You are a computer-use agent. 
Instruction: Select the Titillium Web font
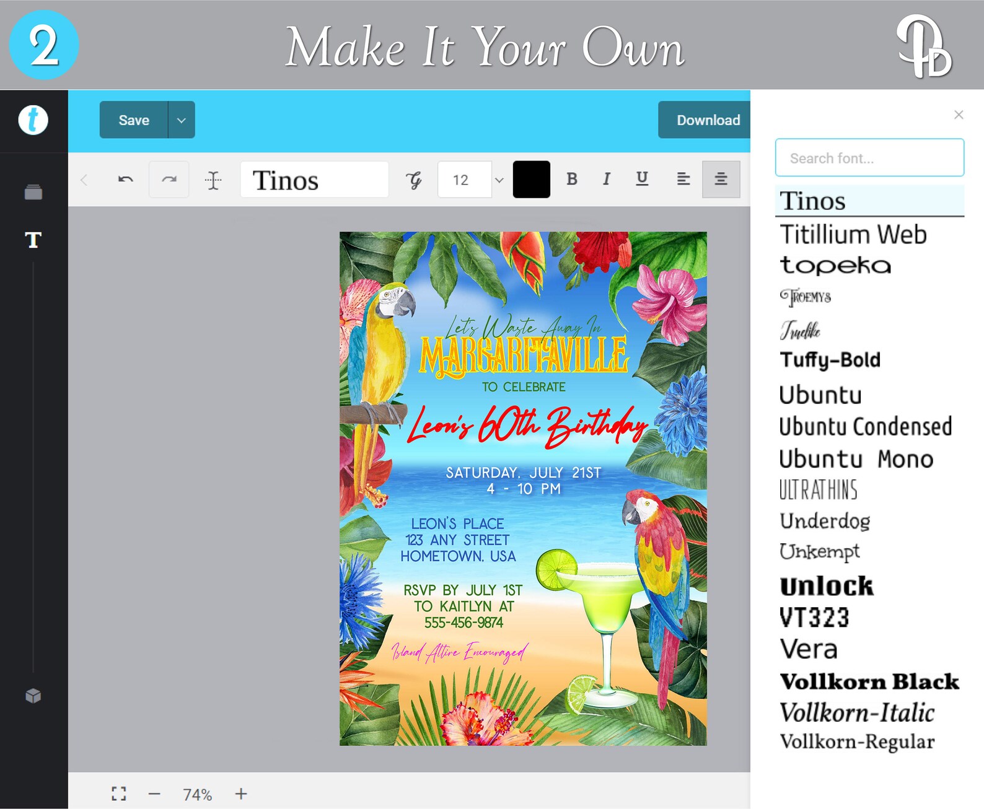pos(853,235)
